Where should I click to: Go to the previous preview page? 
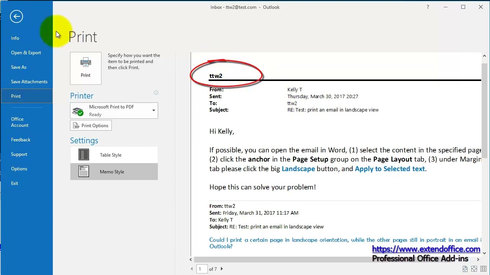click(x=192, y=269)
